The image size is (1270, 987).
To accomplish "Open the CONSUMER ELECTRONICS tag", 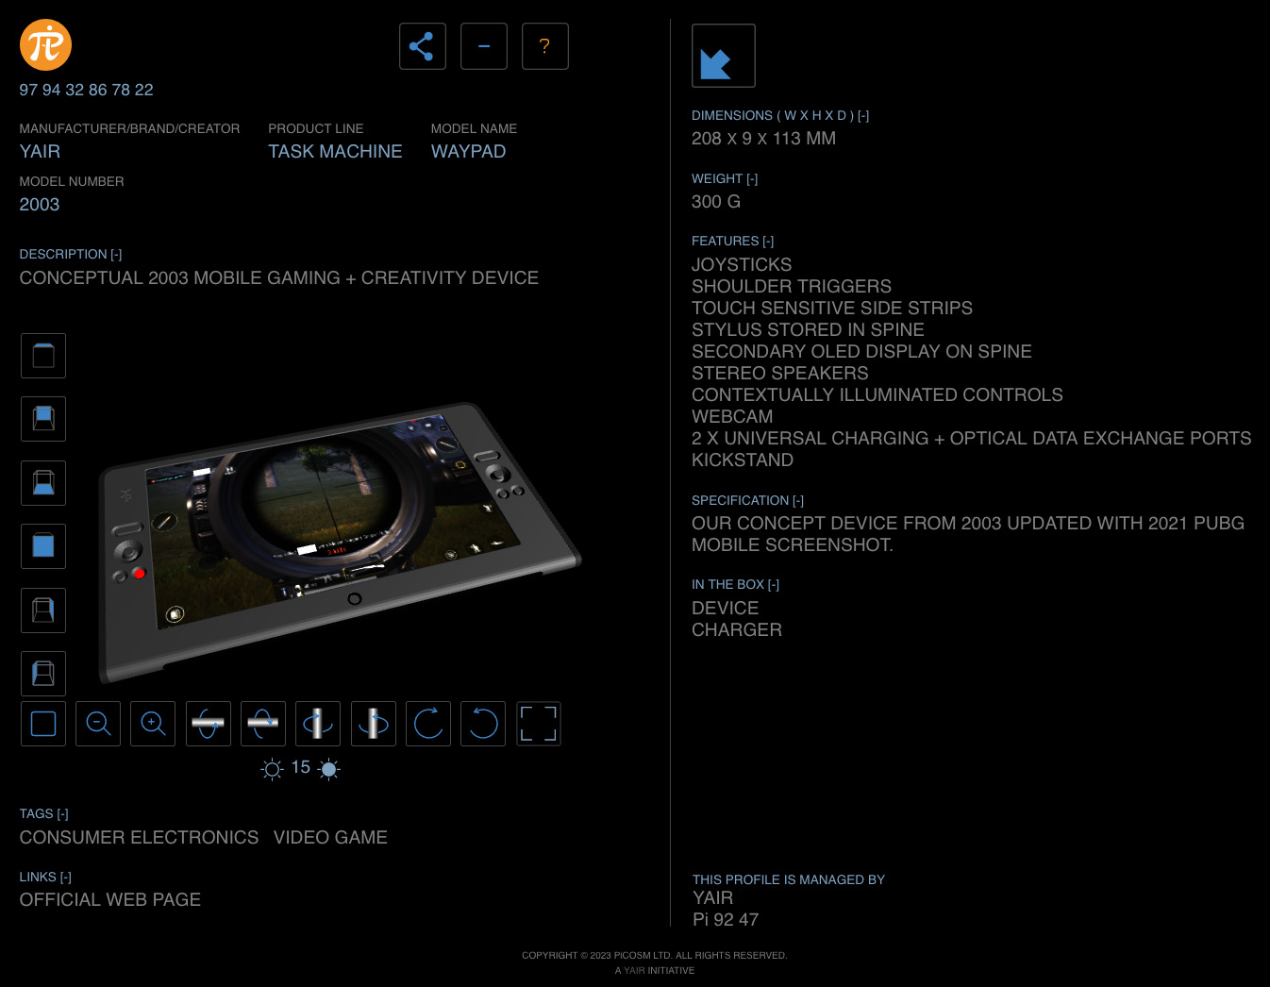I will click(x=139, y=838).
